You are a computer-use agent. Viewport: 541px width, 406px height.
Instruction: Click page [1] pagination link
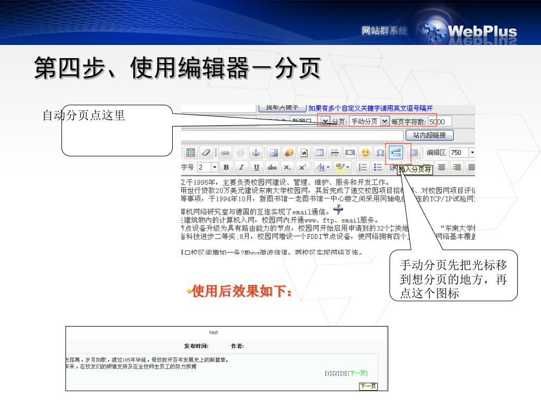328,373
